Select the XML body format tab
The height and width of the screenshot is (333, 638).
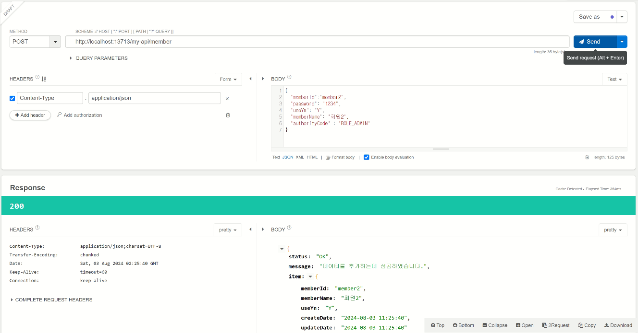point(300,157)
